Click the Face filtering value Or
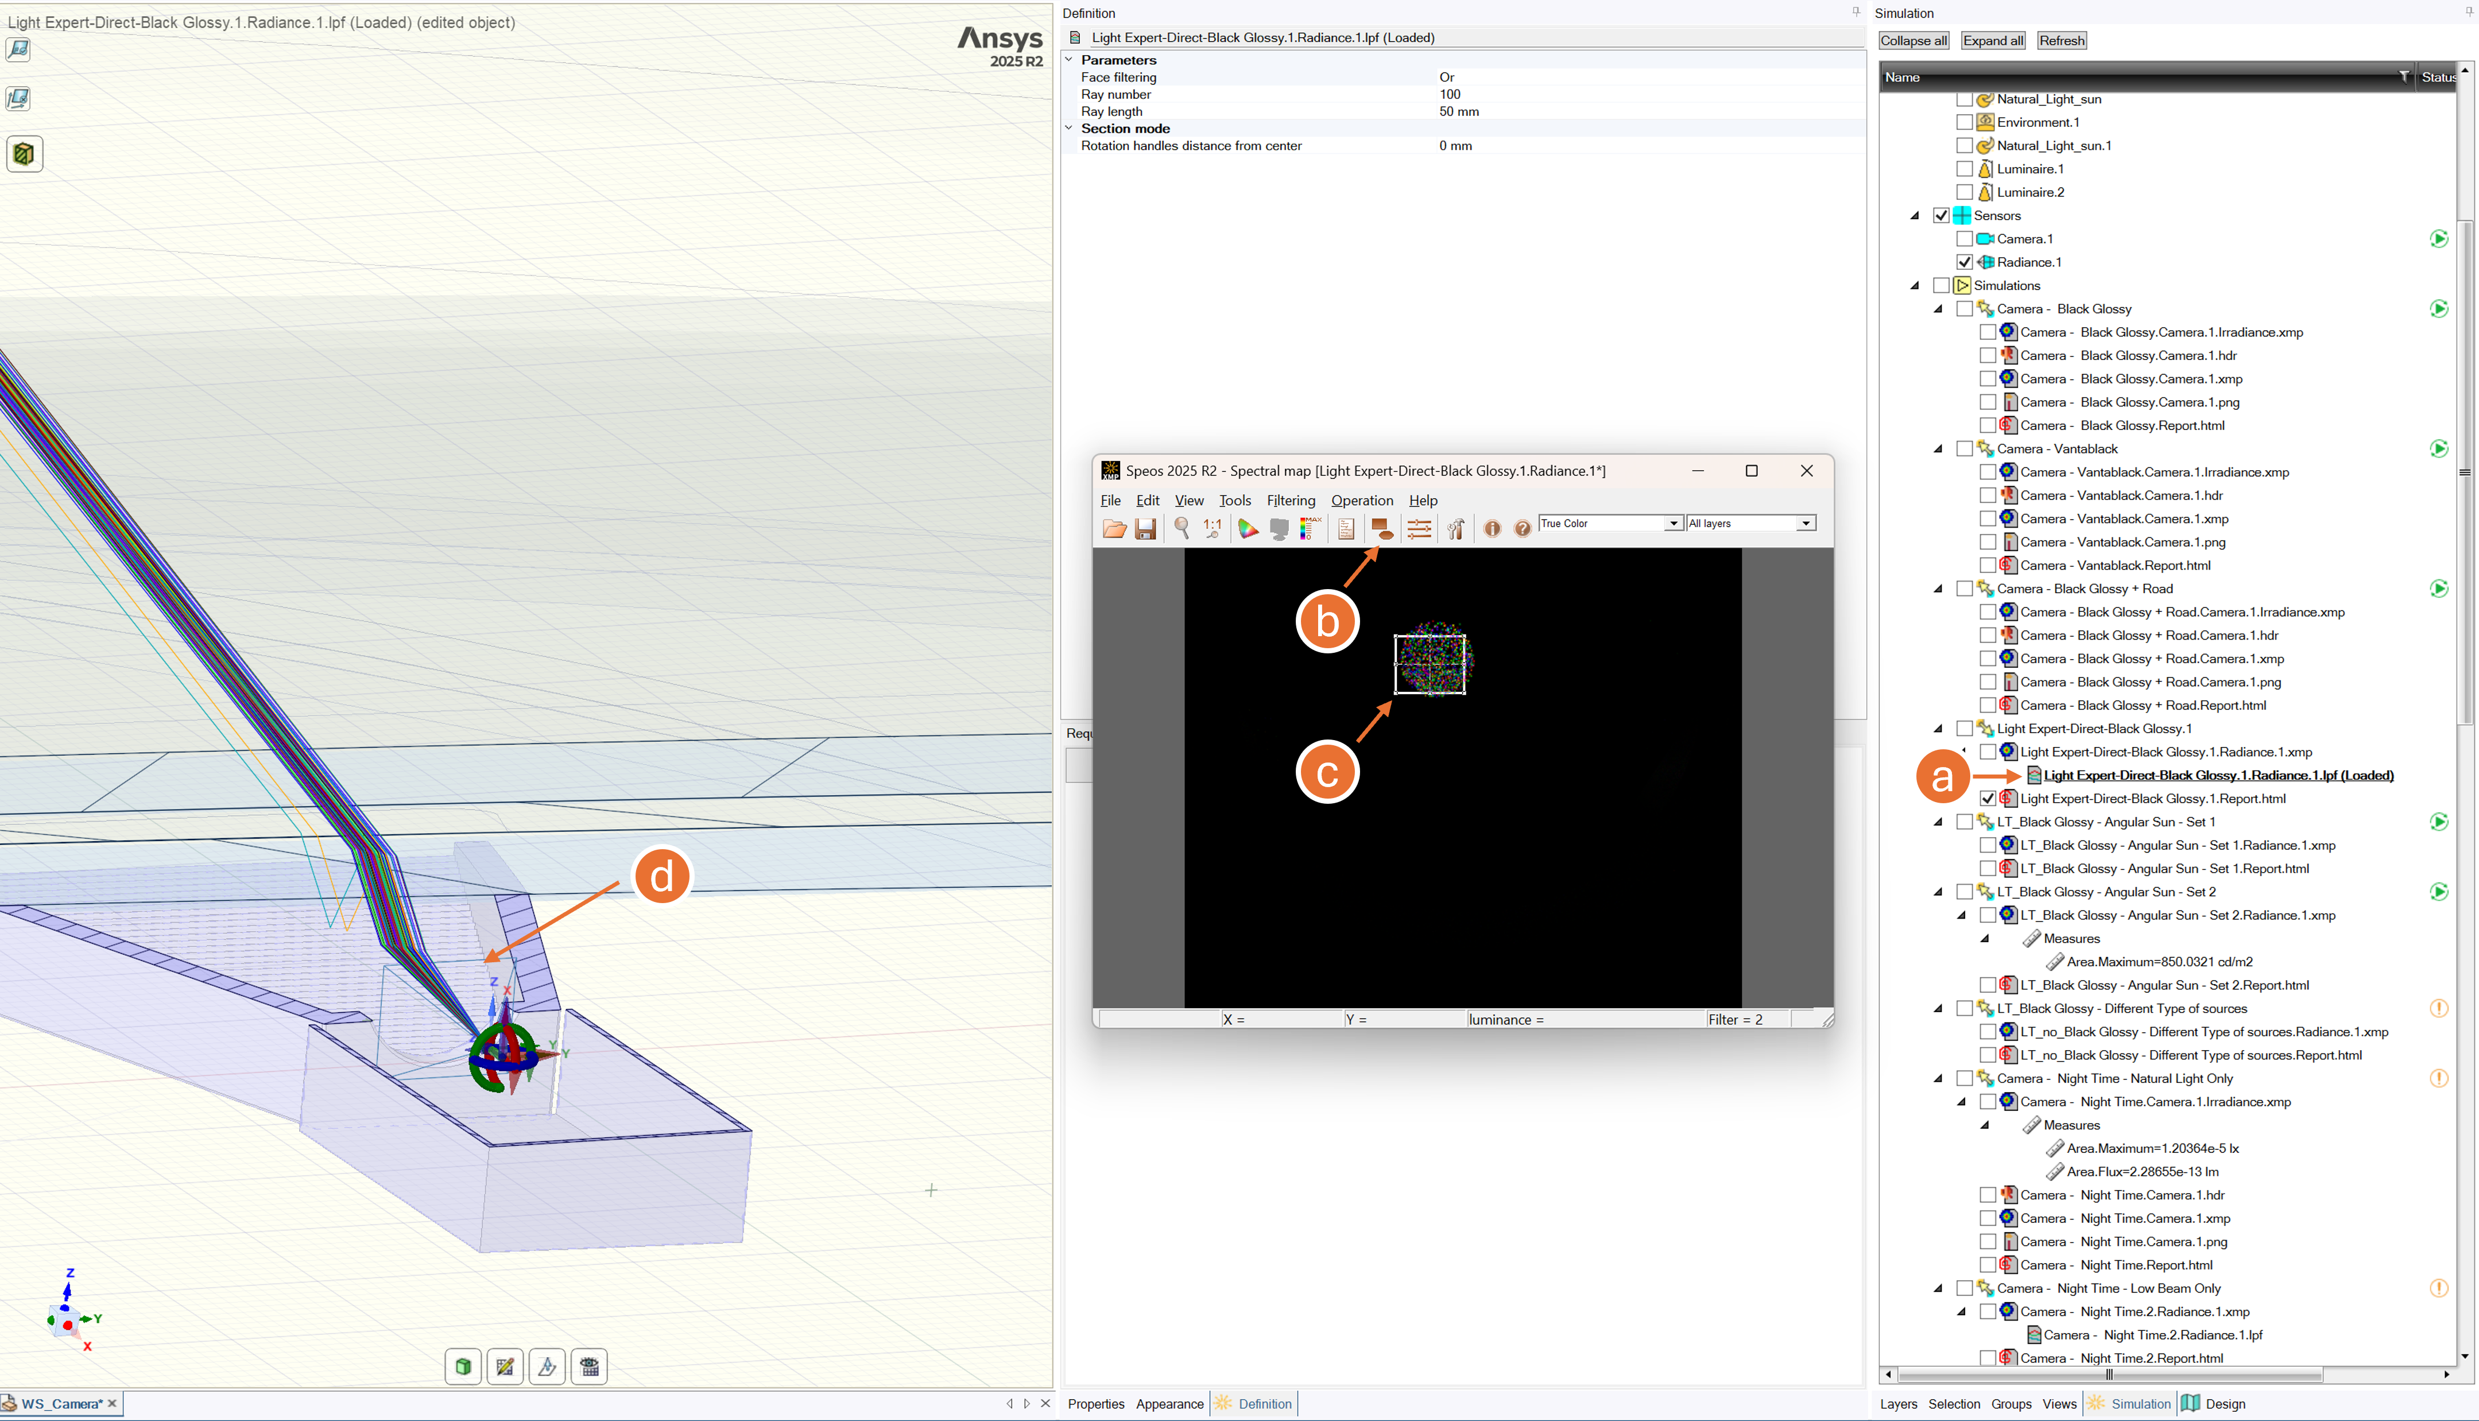This screenshot has height=1421, width=2479. [x=1447, y=77]
